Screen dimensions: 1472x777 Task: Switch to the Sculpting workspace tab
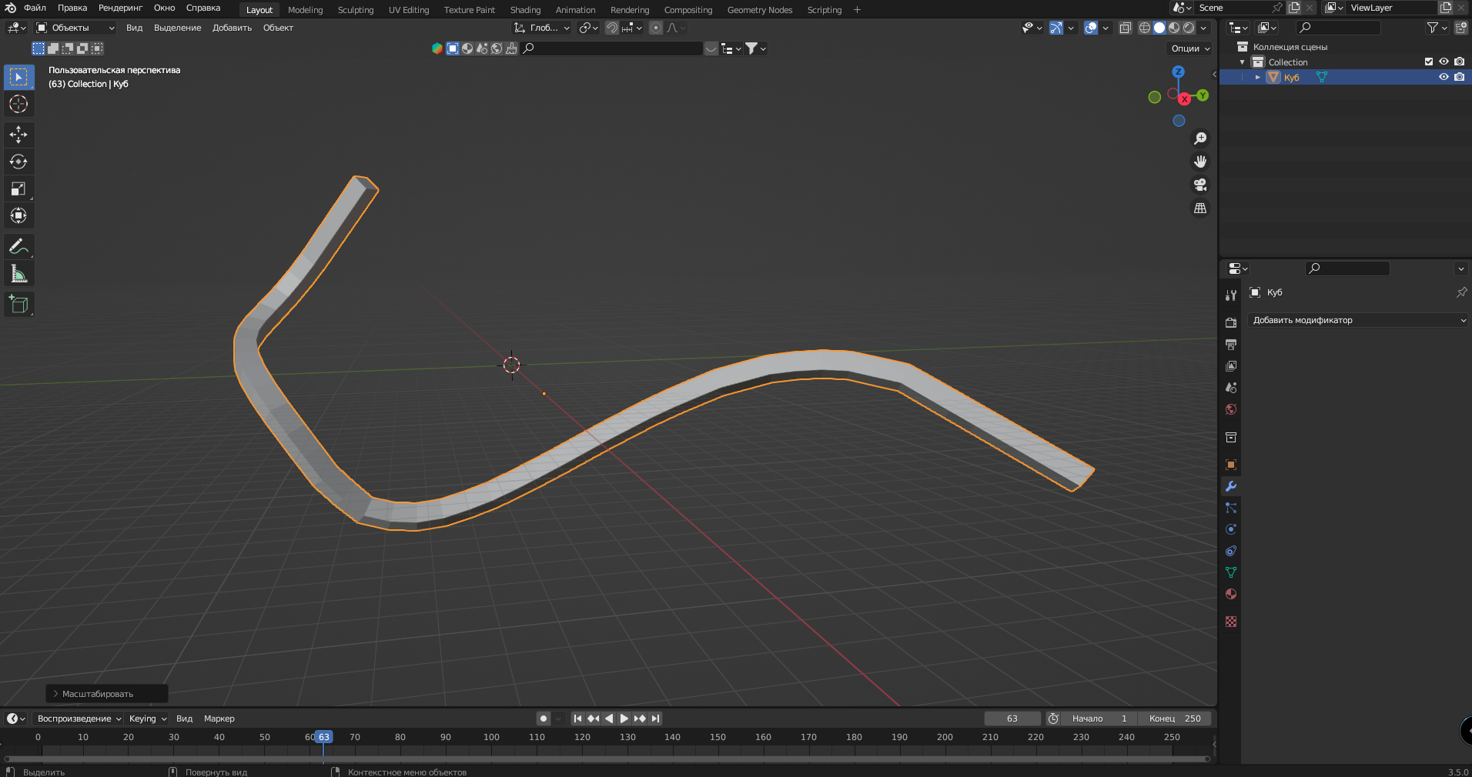click(x=355, y=10)
